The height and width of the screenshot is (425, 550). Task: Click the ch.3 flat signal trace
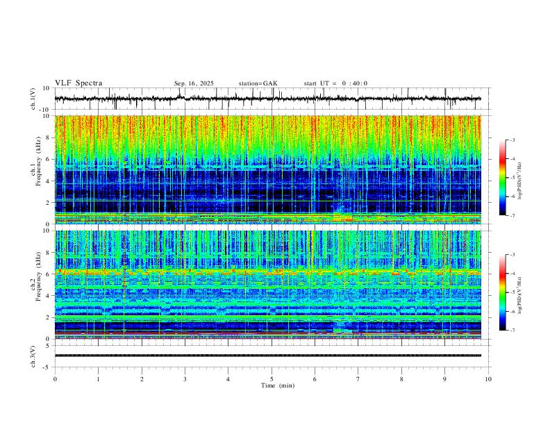coord(268,356)
